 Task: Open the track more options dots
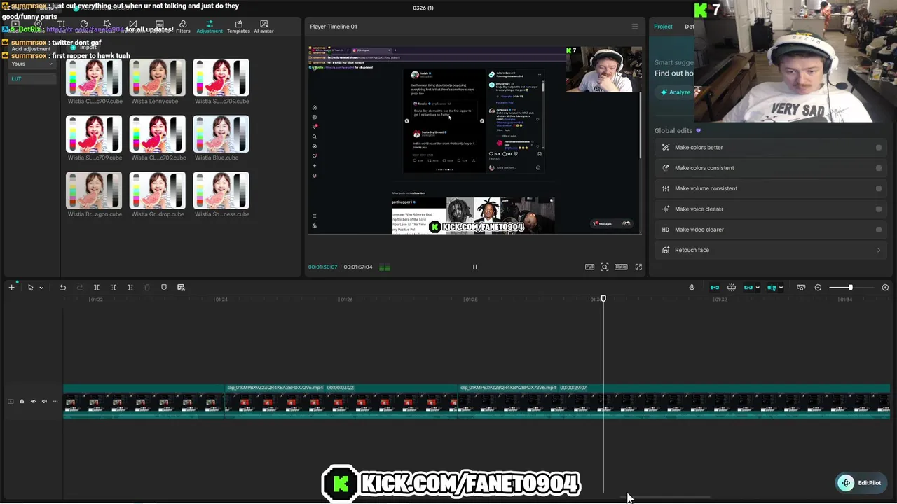click(x=55, y=401)
